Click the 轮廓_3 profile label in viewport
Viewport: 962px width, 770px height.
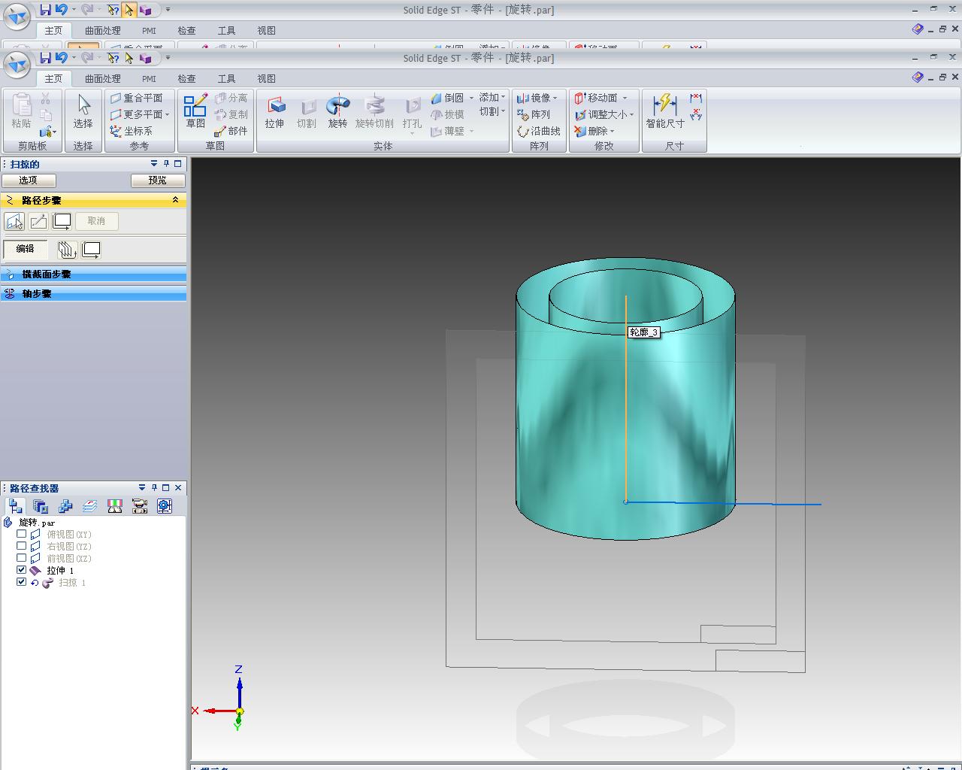[644, 332]
